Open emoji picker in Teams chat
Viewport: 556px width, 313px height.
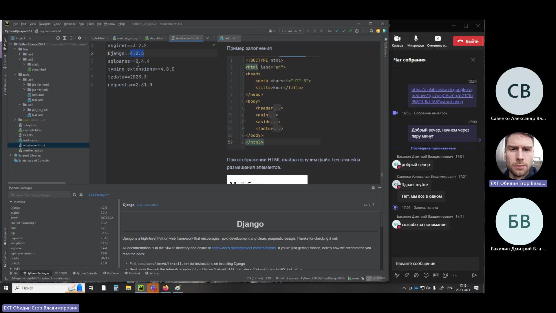click(x=426, y=275)
